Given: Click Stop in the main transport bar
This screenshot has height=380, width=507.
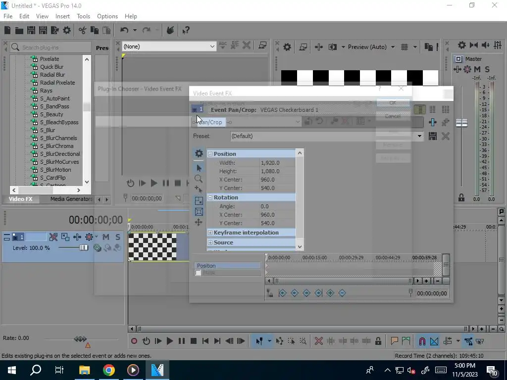Looking at the screenshot, I should 194,341.
